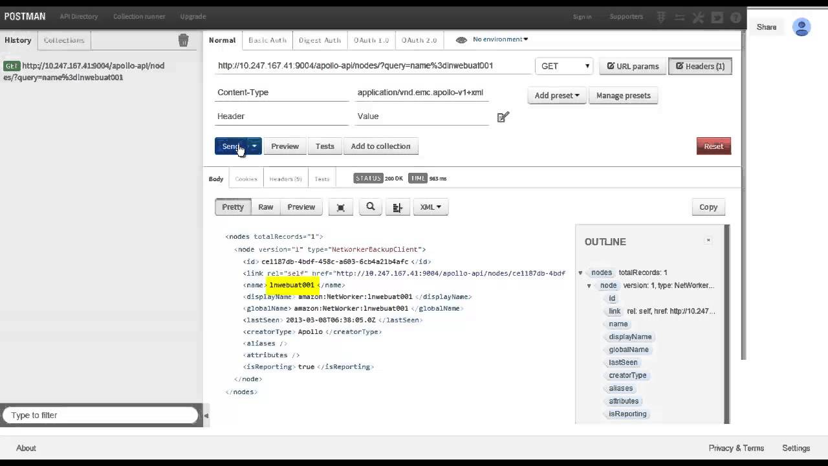Screen dimensions: 828x466
Task: Collapse the nodes entry in outline
Action: point(580,273)
